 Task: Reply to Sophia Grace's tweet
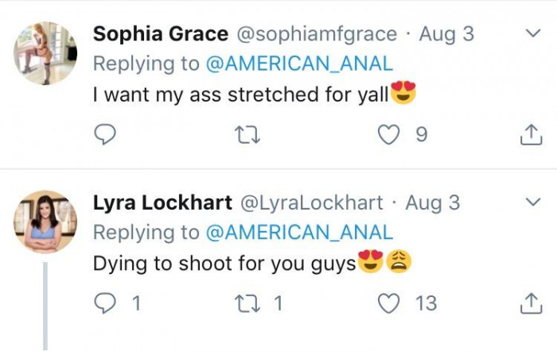point(105,135)
